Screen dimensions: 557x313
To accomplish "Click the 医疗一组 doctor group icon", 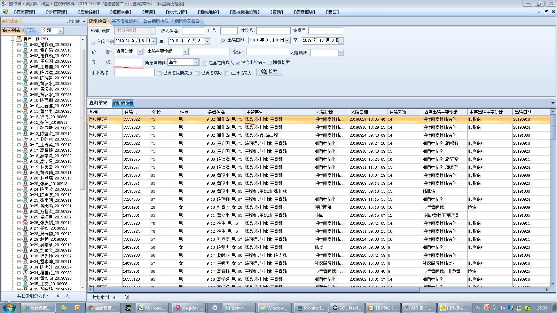I will [x=19, y=39].
